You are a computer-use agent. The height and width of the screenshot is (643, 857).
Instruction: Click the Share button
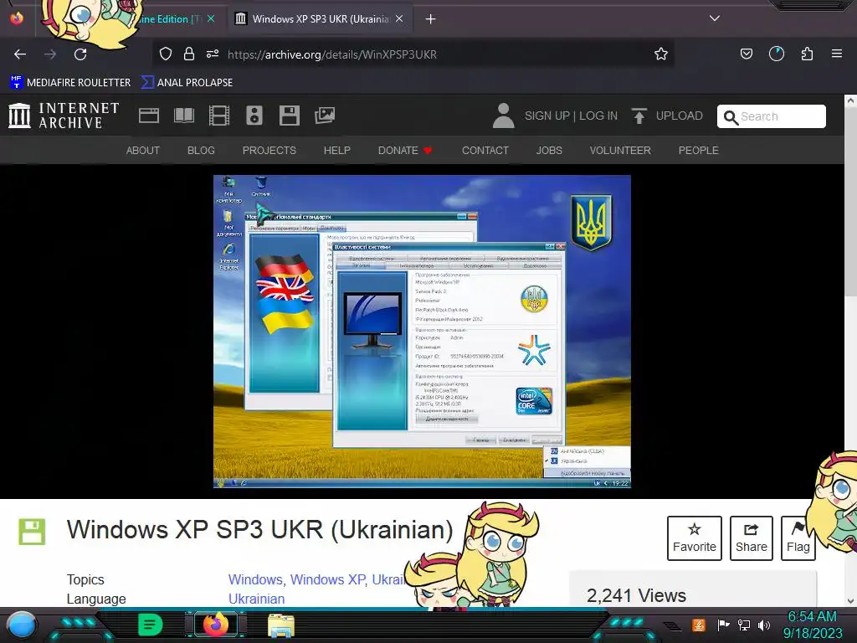751,538
